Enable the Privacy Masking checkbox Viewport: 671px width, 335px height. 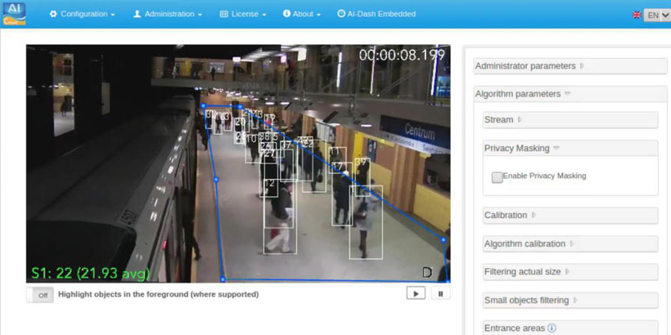497,176
